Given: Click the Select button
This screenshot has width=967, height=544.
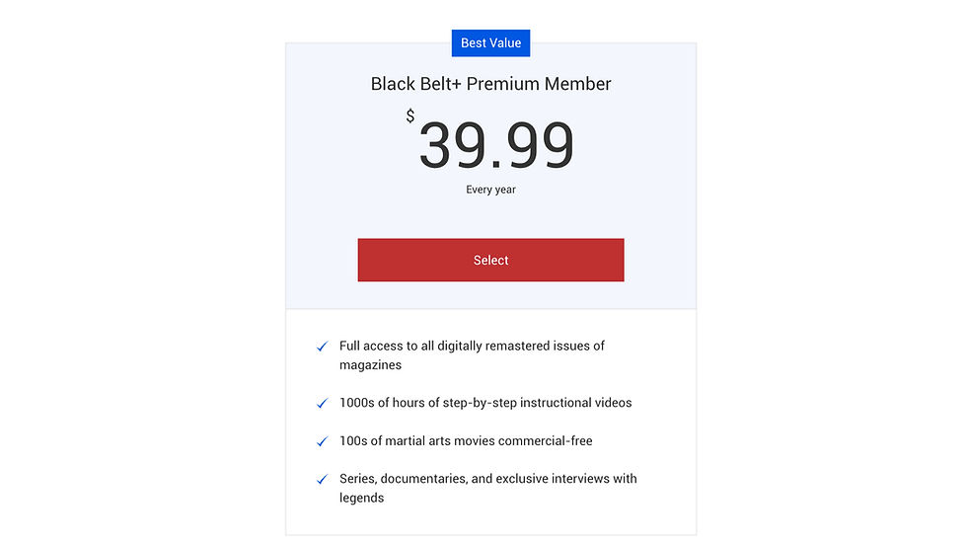Looking at the screenshot, I should pos(490,260).
